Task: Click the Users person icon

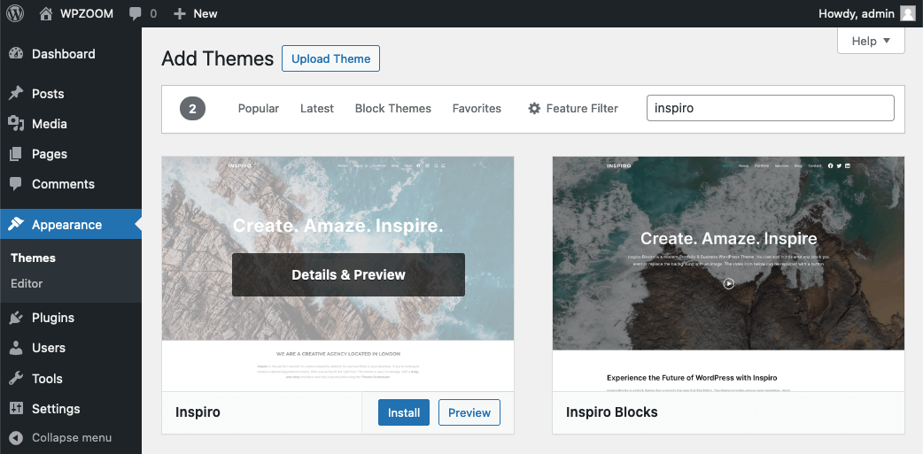Action: coord(16,348)
